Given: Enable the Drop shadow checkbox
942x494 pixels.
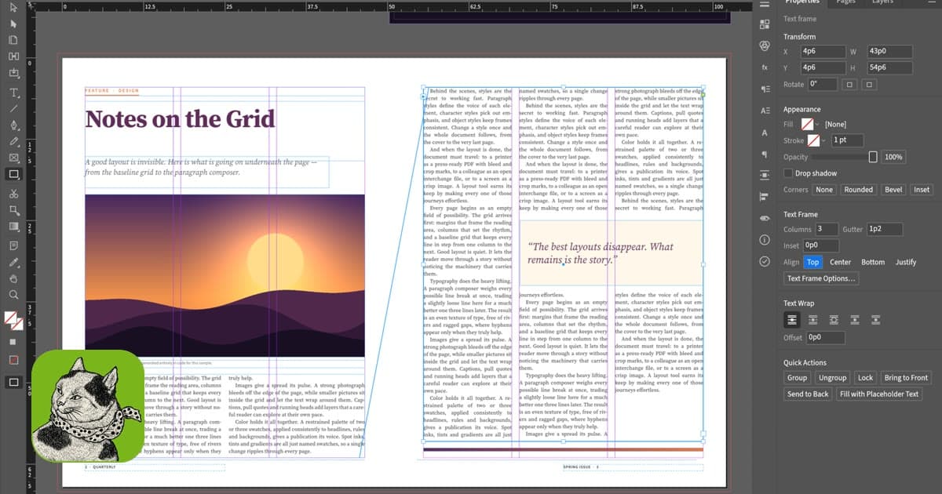Looking at the screenshot, I should (787, 173).
